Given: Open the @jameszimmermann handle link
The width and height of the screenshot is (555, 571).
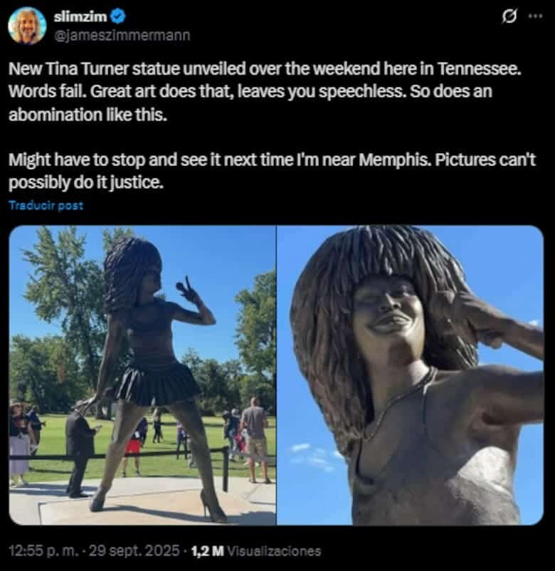Looking at the screenshot, I should pos(122,36).
